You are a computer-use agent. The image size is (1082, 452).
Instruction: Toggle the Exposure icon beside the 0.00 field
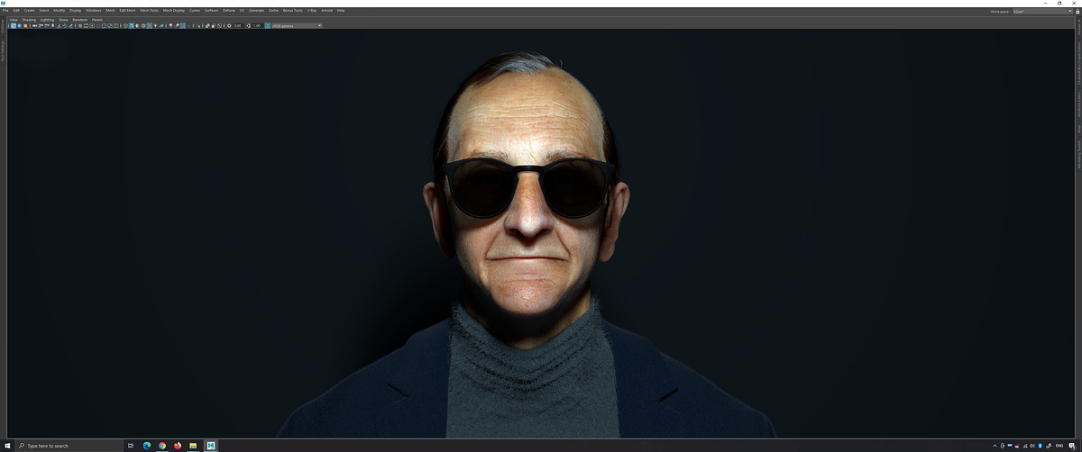(x=229, y=25)
